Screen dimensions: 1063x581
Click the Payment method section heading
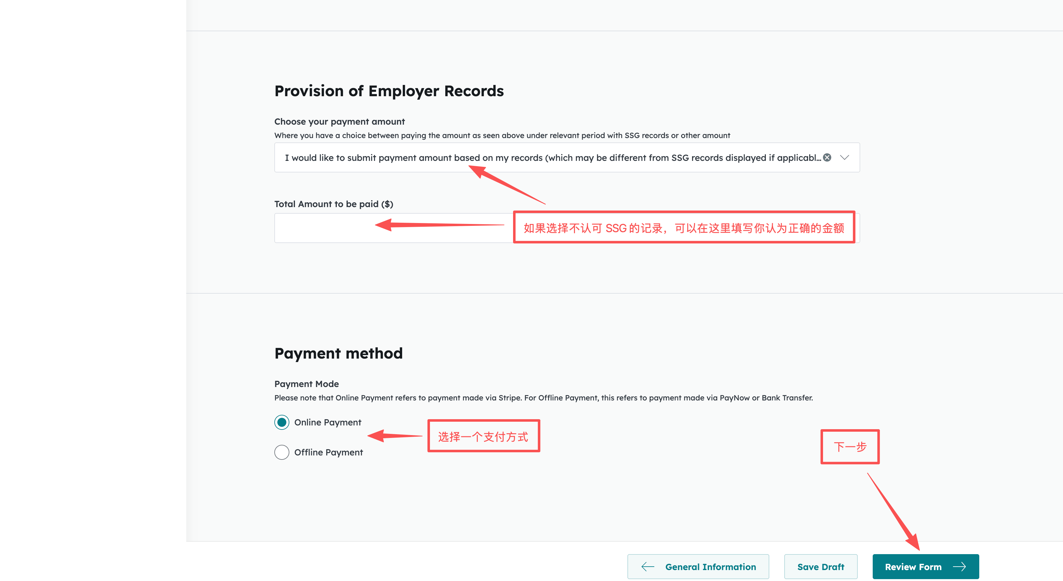pyautogui.click(x=338, y=353)
